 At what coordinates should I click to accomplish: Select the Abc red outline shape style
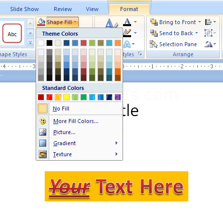click(12, 33)
